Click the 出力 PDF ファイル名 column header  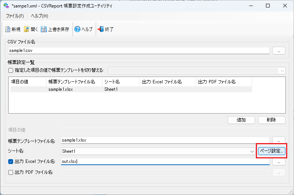224,82
